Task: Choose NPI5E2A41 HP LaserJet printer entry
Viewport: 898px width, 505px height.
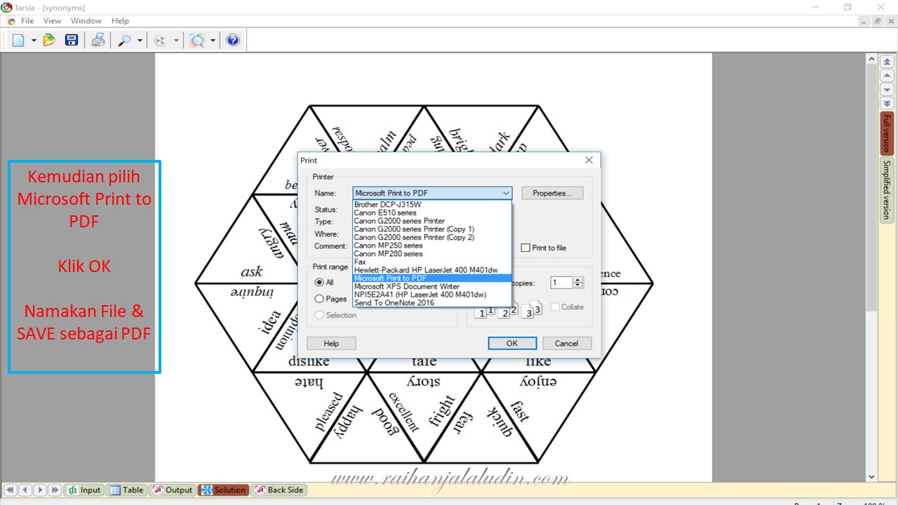Action: click(x=432, y=295)
